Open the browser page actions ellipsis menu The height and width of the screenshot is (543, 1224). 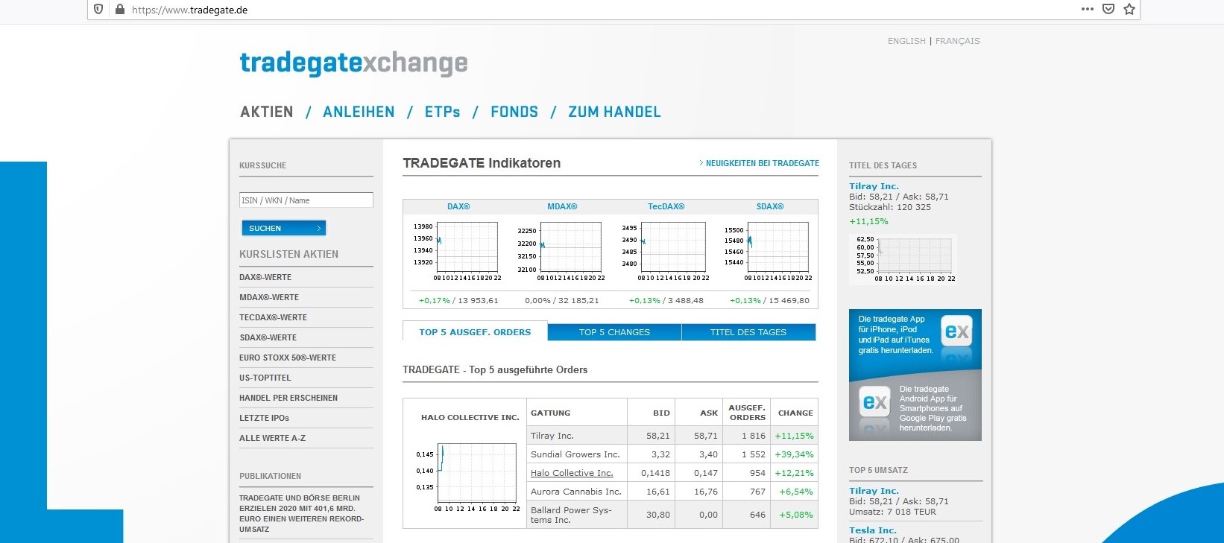coord(1088,9)
